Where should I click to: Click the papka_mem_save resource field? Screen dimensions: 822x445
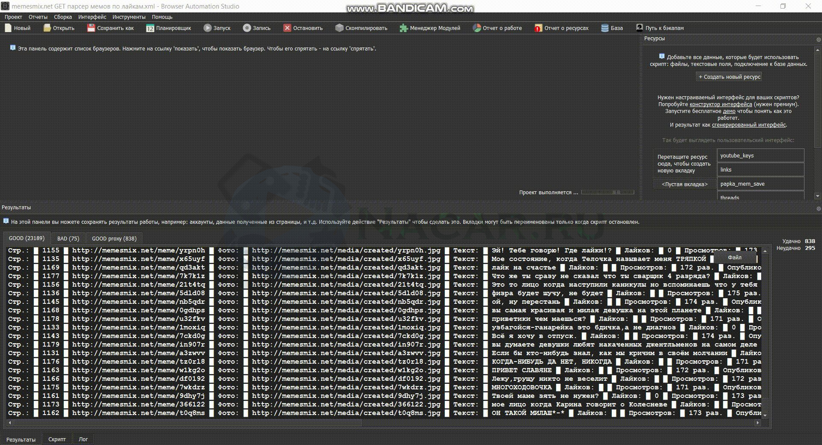(x=760, y=184)
